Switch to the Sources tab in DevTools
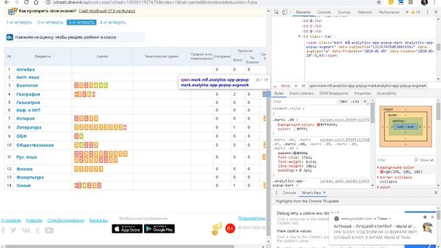The width and height of the screenshot is (441, 248). (x=344, y=12)
